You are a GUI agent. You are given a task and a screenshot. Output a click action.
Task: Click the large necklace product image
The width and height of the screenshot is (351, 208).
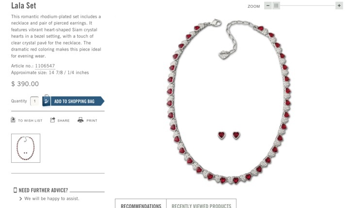(x=229, y=102)
